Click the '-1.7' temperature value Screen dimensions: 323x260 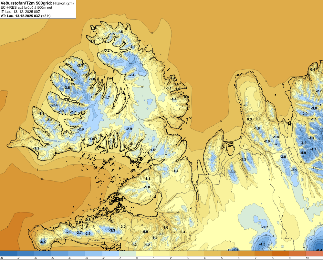coord(107,98)
